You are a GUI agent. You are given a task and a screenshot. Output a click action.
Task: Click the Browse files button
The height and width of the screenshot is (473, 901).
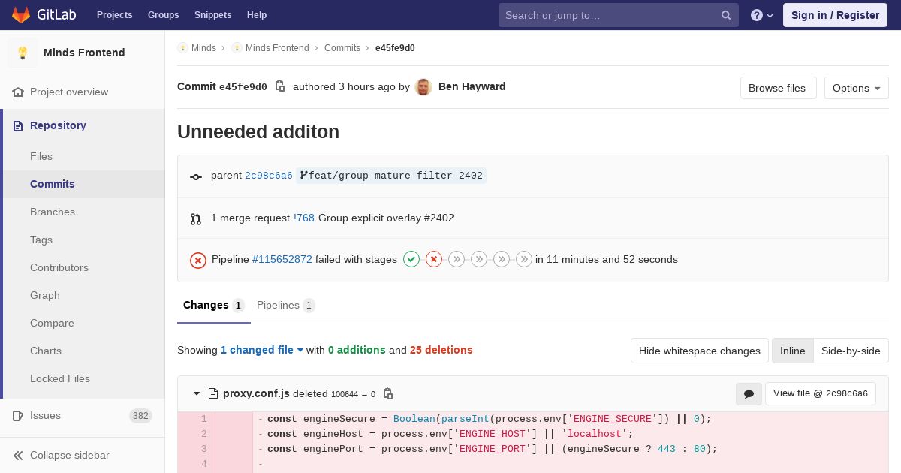pos(778,88)
